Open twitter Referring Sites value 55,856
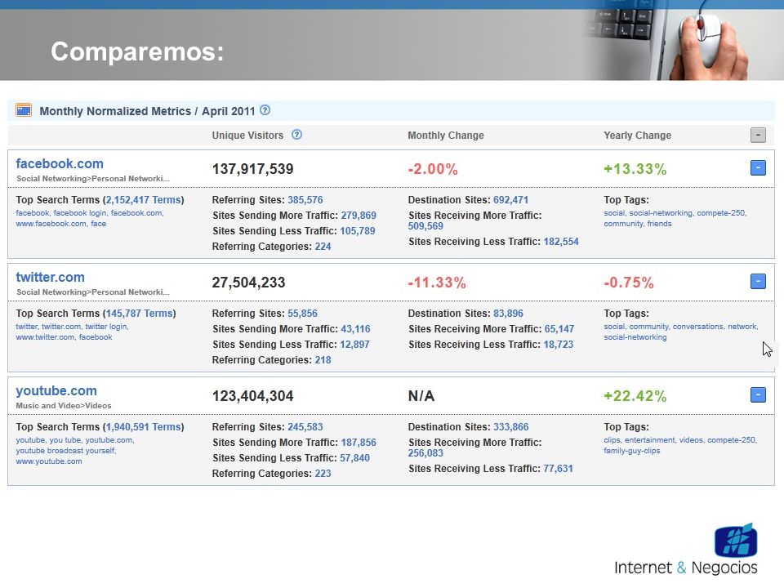The width and height of the screenshot is (784, 588). tap(302, 314)
